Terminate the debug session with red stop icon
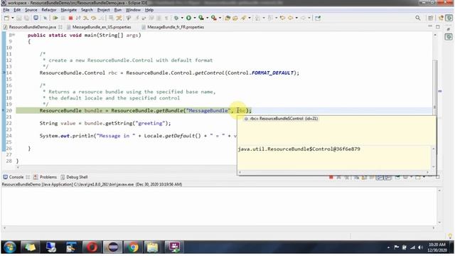 pos(70,18)
